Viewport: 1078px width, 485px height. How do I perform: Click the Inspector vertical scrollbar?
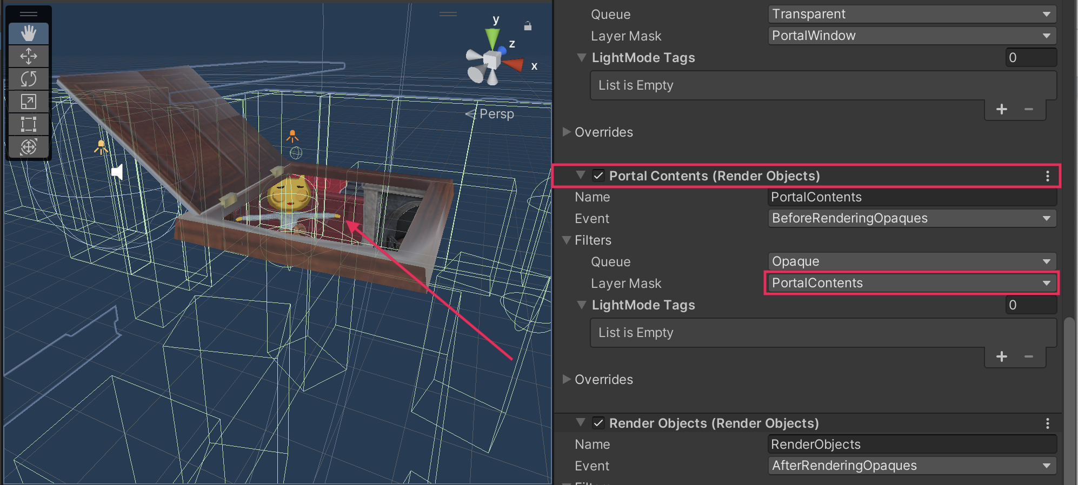click(x=1069, y=400)
